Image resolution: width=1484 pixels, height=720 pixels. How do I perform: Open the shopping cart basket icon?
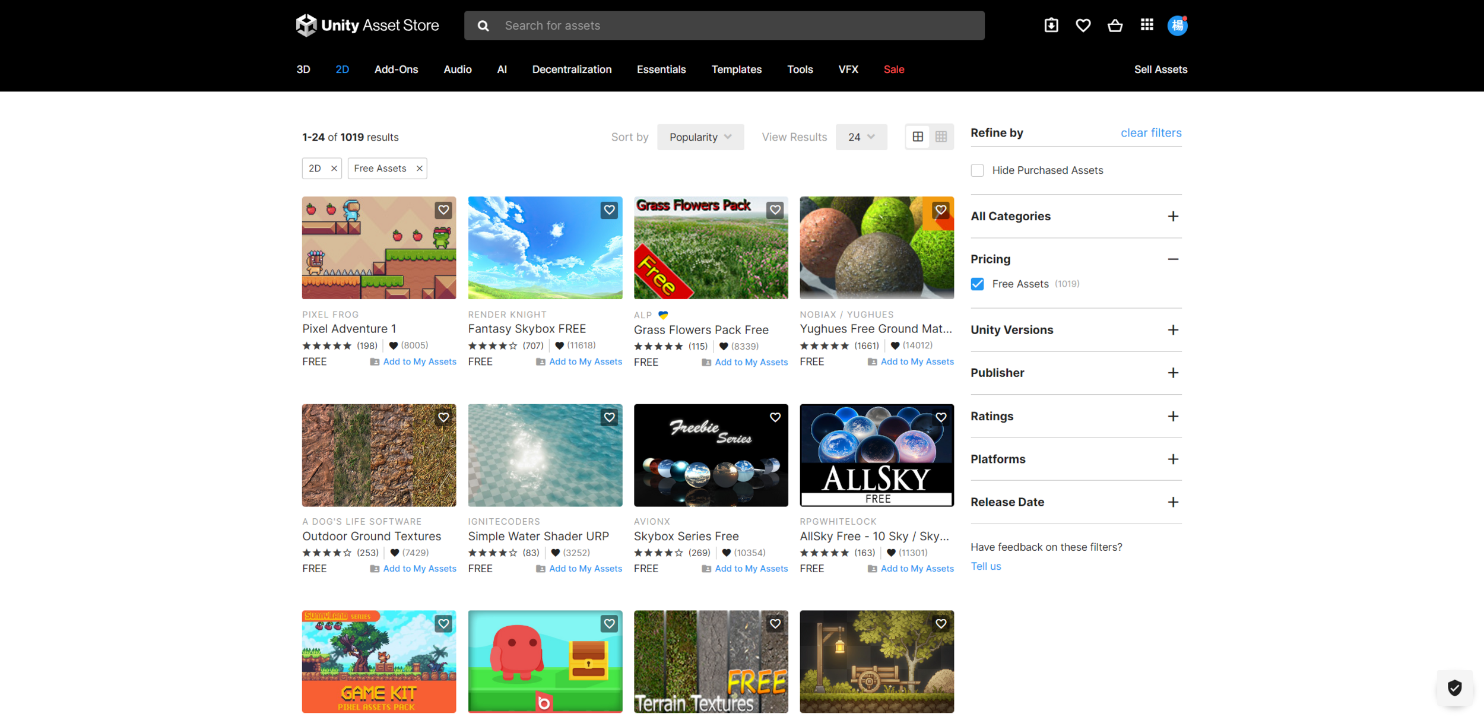tap(1115, 26)
